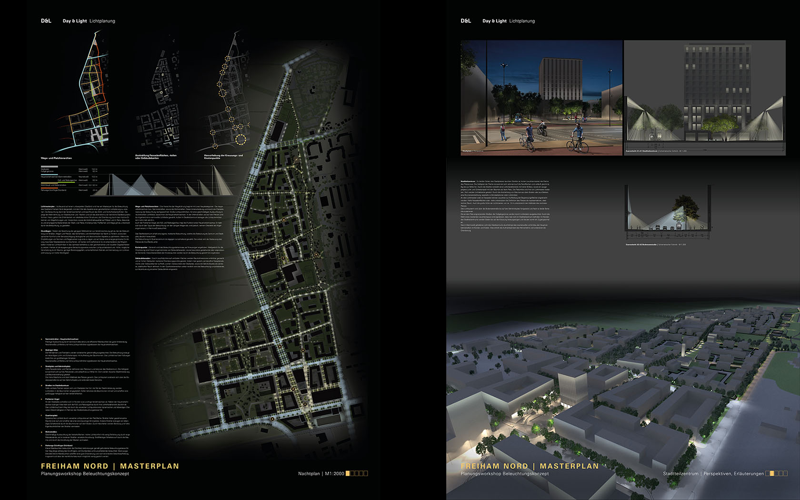Open the Querschnitt A1-A1 Stadtteilzentrum section image
The height and width of the screenshot is (500, 800).
(704, 97)
